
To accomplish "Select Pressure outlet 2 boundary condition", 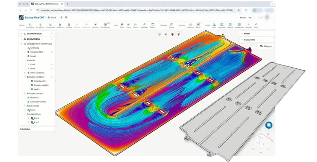I will point(41,85).
